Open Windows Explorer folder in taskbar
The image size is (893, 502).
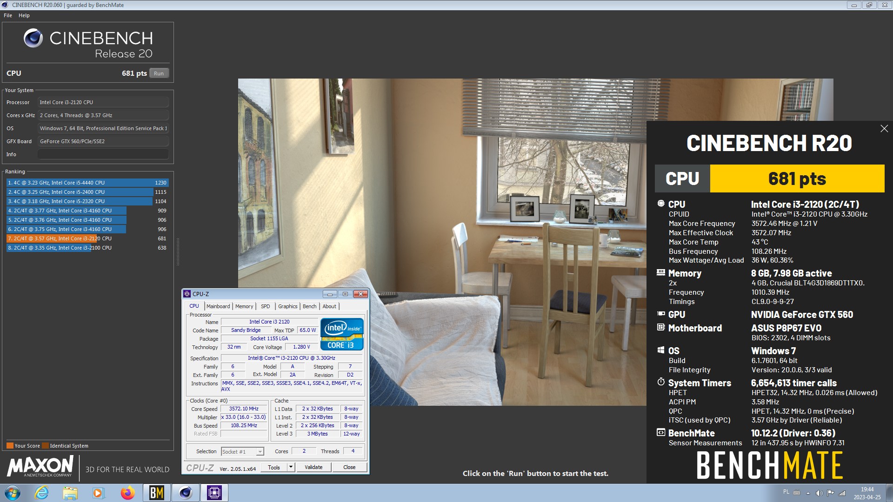pyautogui.click(x=70, y=493)
